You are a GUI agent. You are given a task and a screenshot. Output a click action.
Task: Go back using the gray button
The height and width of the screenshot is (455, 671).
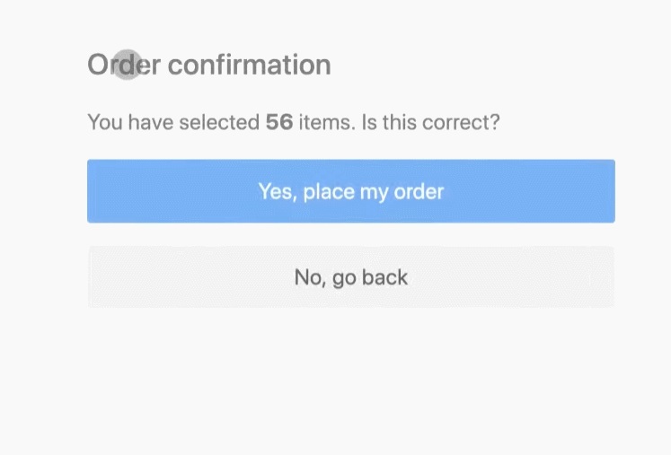350,277
